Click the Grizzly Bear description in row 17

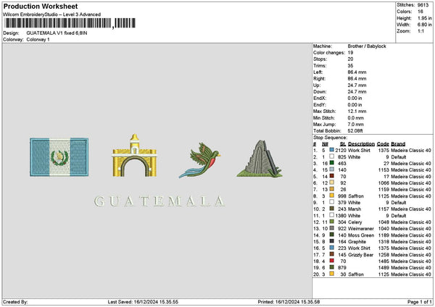click(360, 255)
